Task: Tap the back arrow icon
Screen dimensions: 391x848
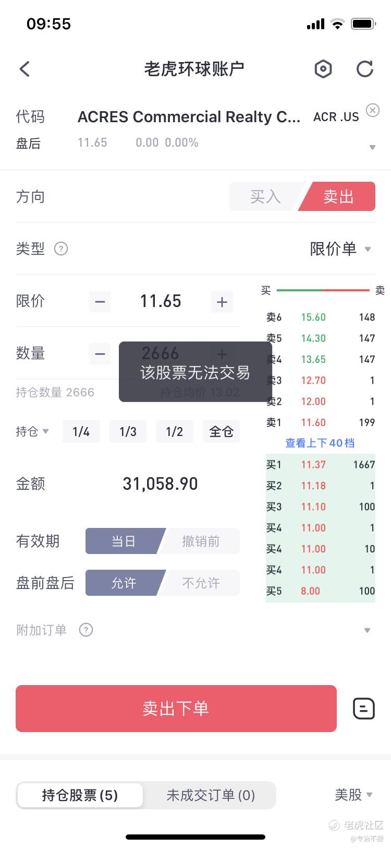Action: point(25,69)
